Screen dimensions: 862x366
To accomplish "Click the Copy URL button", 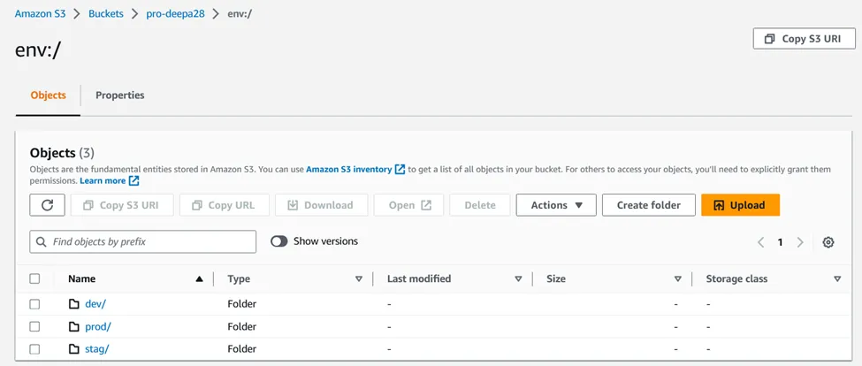I will 225,205.
